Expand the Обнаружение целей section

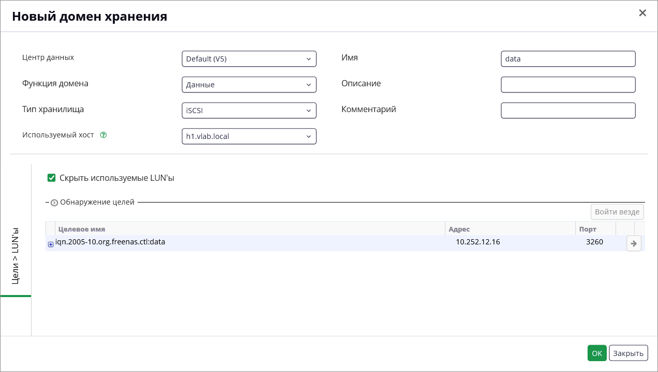(54, 203)
